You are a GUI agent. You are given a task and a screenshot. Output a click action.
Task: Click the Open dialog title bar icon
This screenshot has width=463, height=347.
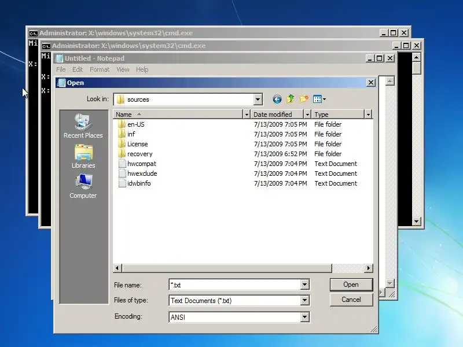click(x=61, y=83)
